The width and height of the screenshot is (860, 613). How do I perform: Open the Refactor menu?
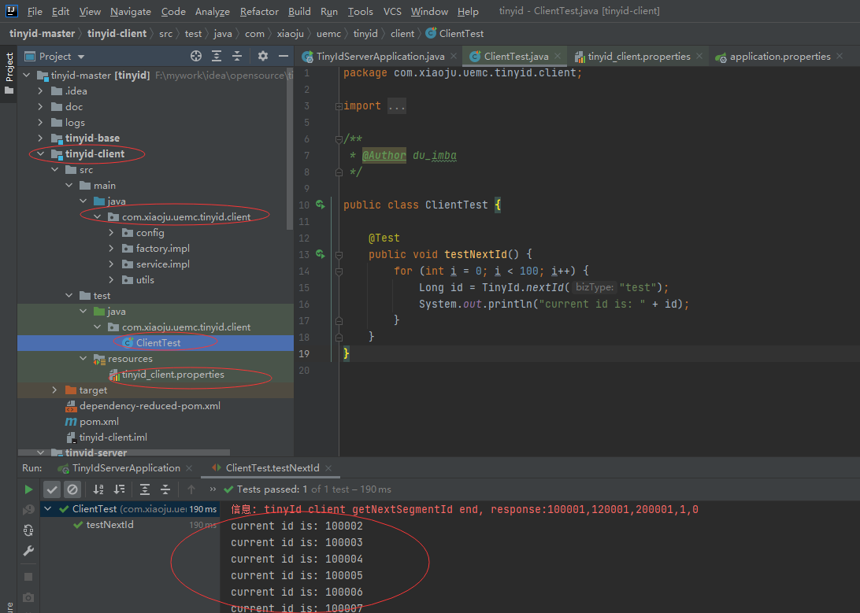[259, 12]
